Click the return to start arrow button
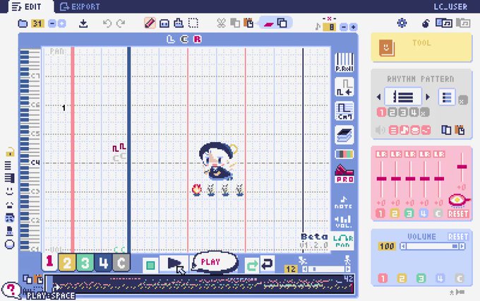Image resolution: width=480 pixels, height=301 pixels. [x=268, y=264]
